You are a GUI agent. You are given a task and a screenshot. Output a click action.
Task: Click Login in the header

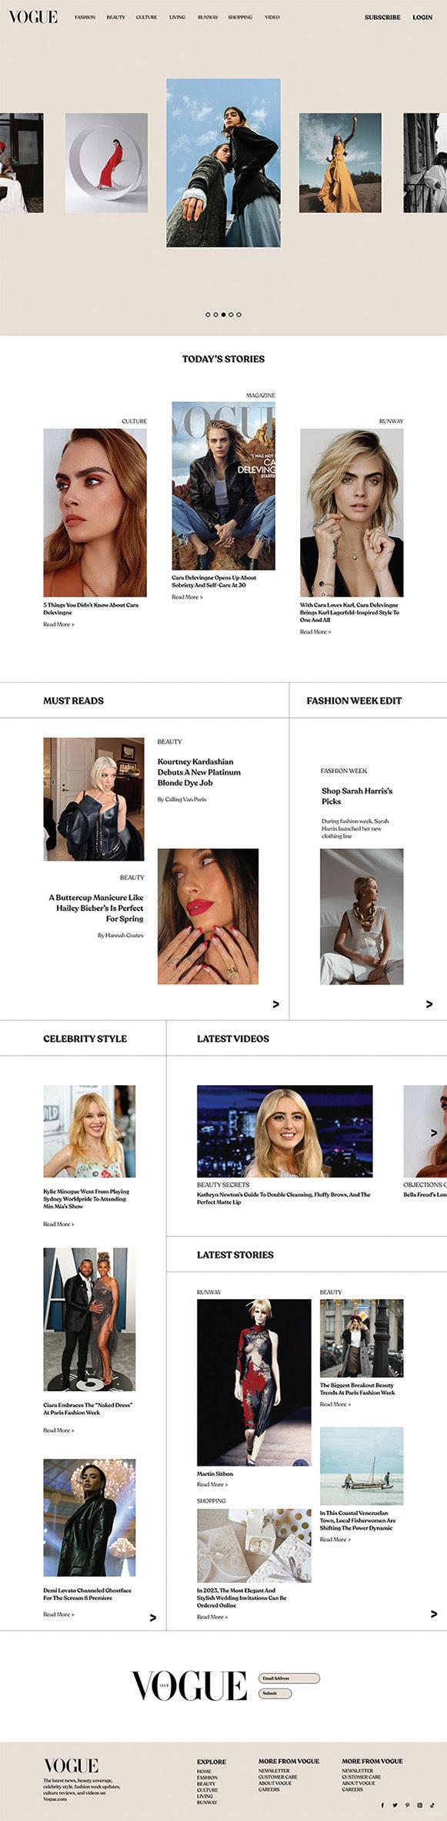[x=422, y=17]
